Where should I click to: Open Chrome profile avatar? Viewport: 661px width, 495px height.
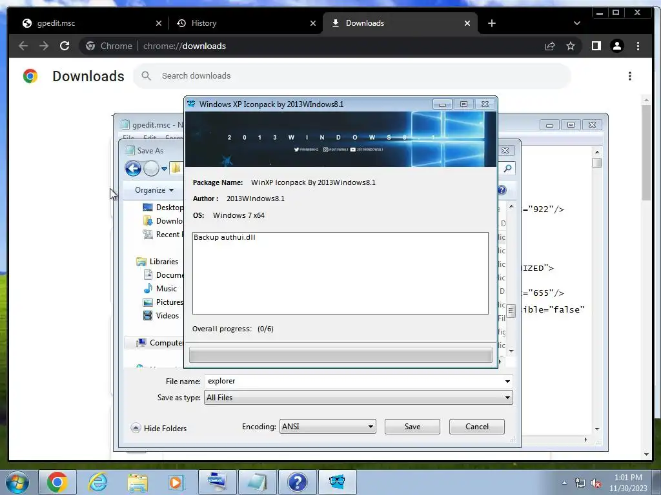[616, 46]
